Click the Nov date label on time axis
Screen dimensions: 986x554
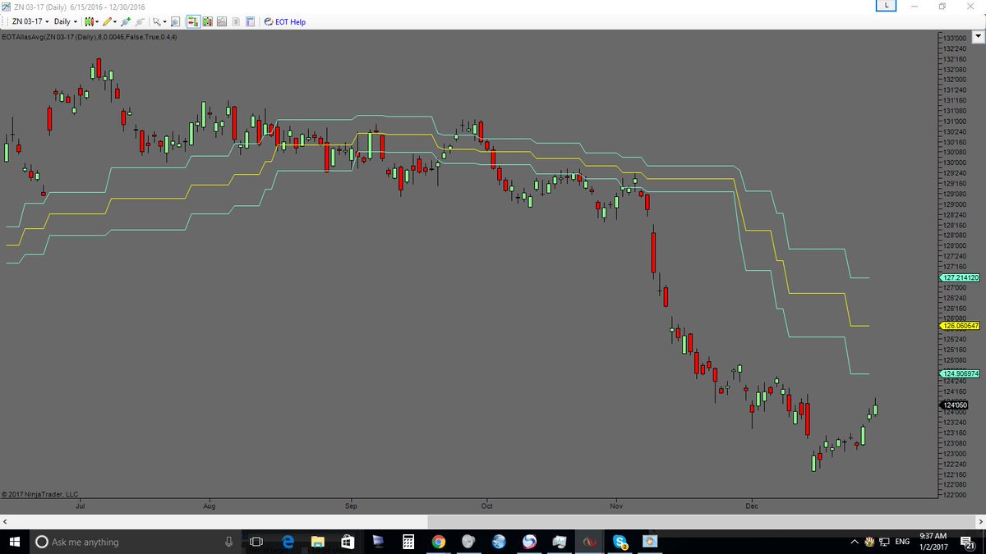(x=615, y=506)
